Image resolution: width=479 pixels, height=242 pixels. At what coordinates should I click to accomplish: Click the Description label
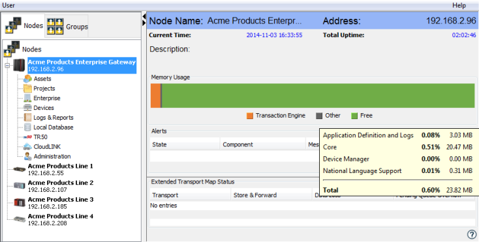[170, 49]
